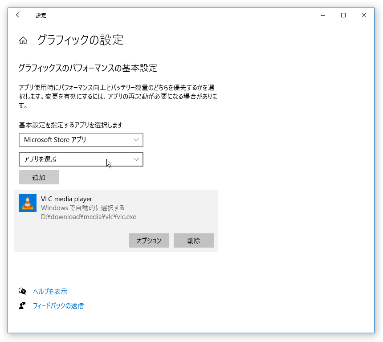
Task: Click the 追加 button
Action: pyautogui.click(x=39, y=177)
